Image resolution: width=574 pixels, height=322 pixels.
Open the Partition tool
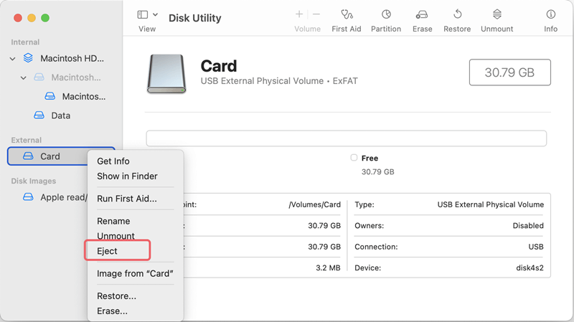386,21
